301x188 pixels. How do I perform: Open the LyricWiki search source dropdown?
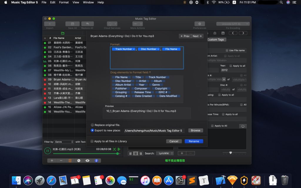[x=165, y=153]
